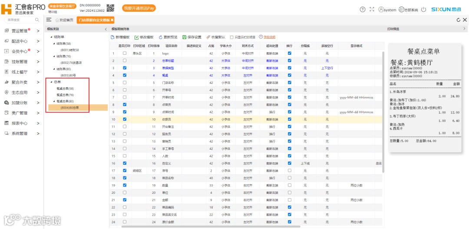The image size is (469, 229).
Task: Collapse the 餐桌总单(80) tree node
Action: tap(54, 101)
